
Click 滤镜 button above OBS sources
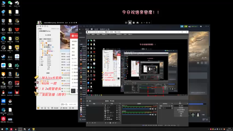112,101
